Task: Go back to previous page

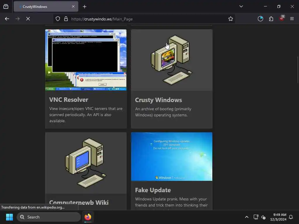Action: tap(7, 19)
